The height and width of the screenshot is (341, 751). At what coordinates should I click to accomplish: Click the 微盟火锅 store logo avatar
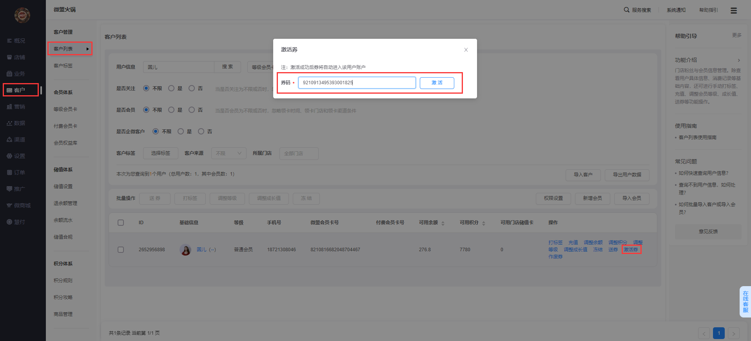pyautogui.click(x=22, y=15)
